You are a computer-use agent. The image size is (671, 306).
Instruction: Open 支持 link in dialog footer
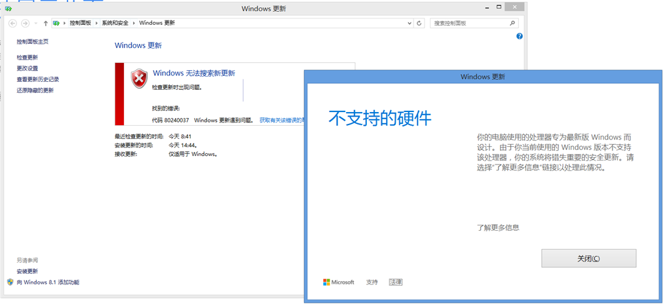click(x=372, y=282)
